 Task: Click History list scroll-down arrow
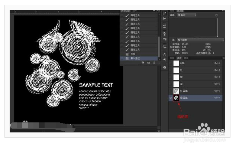(x=159, y=59)
